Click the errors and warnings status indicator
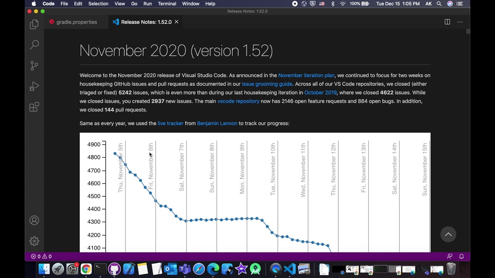 click(x=41, y=256)
